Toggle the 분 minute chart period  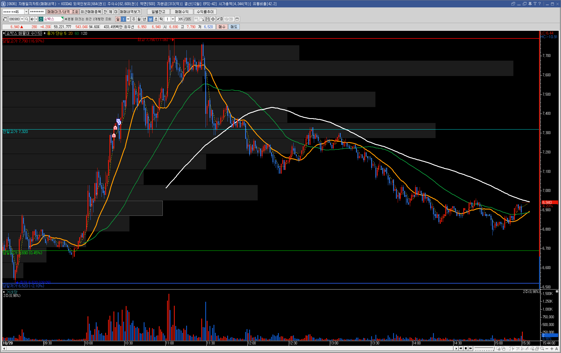pyautogui.click(x=151, y=19)
